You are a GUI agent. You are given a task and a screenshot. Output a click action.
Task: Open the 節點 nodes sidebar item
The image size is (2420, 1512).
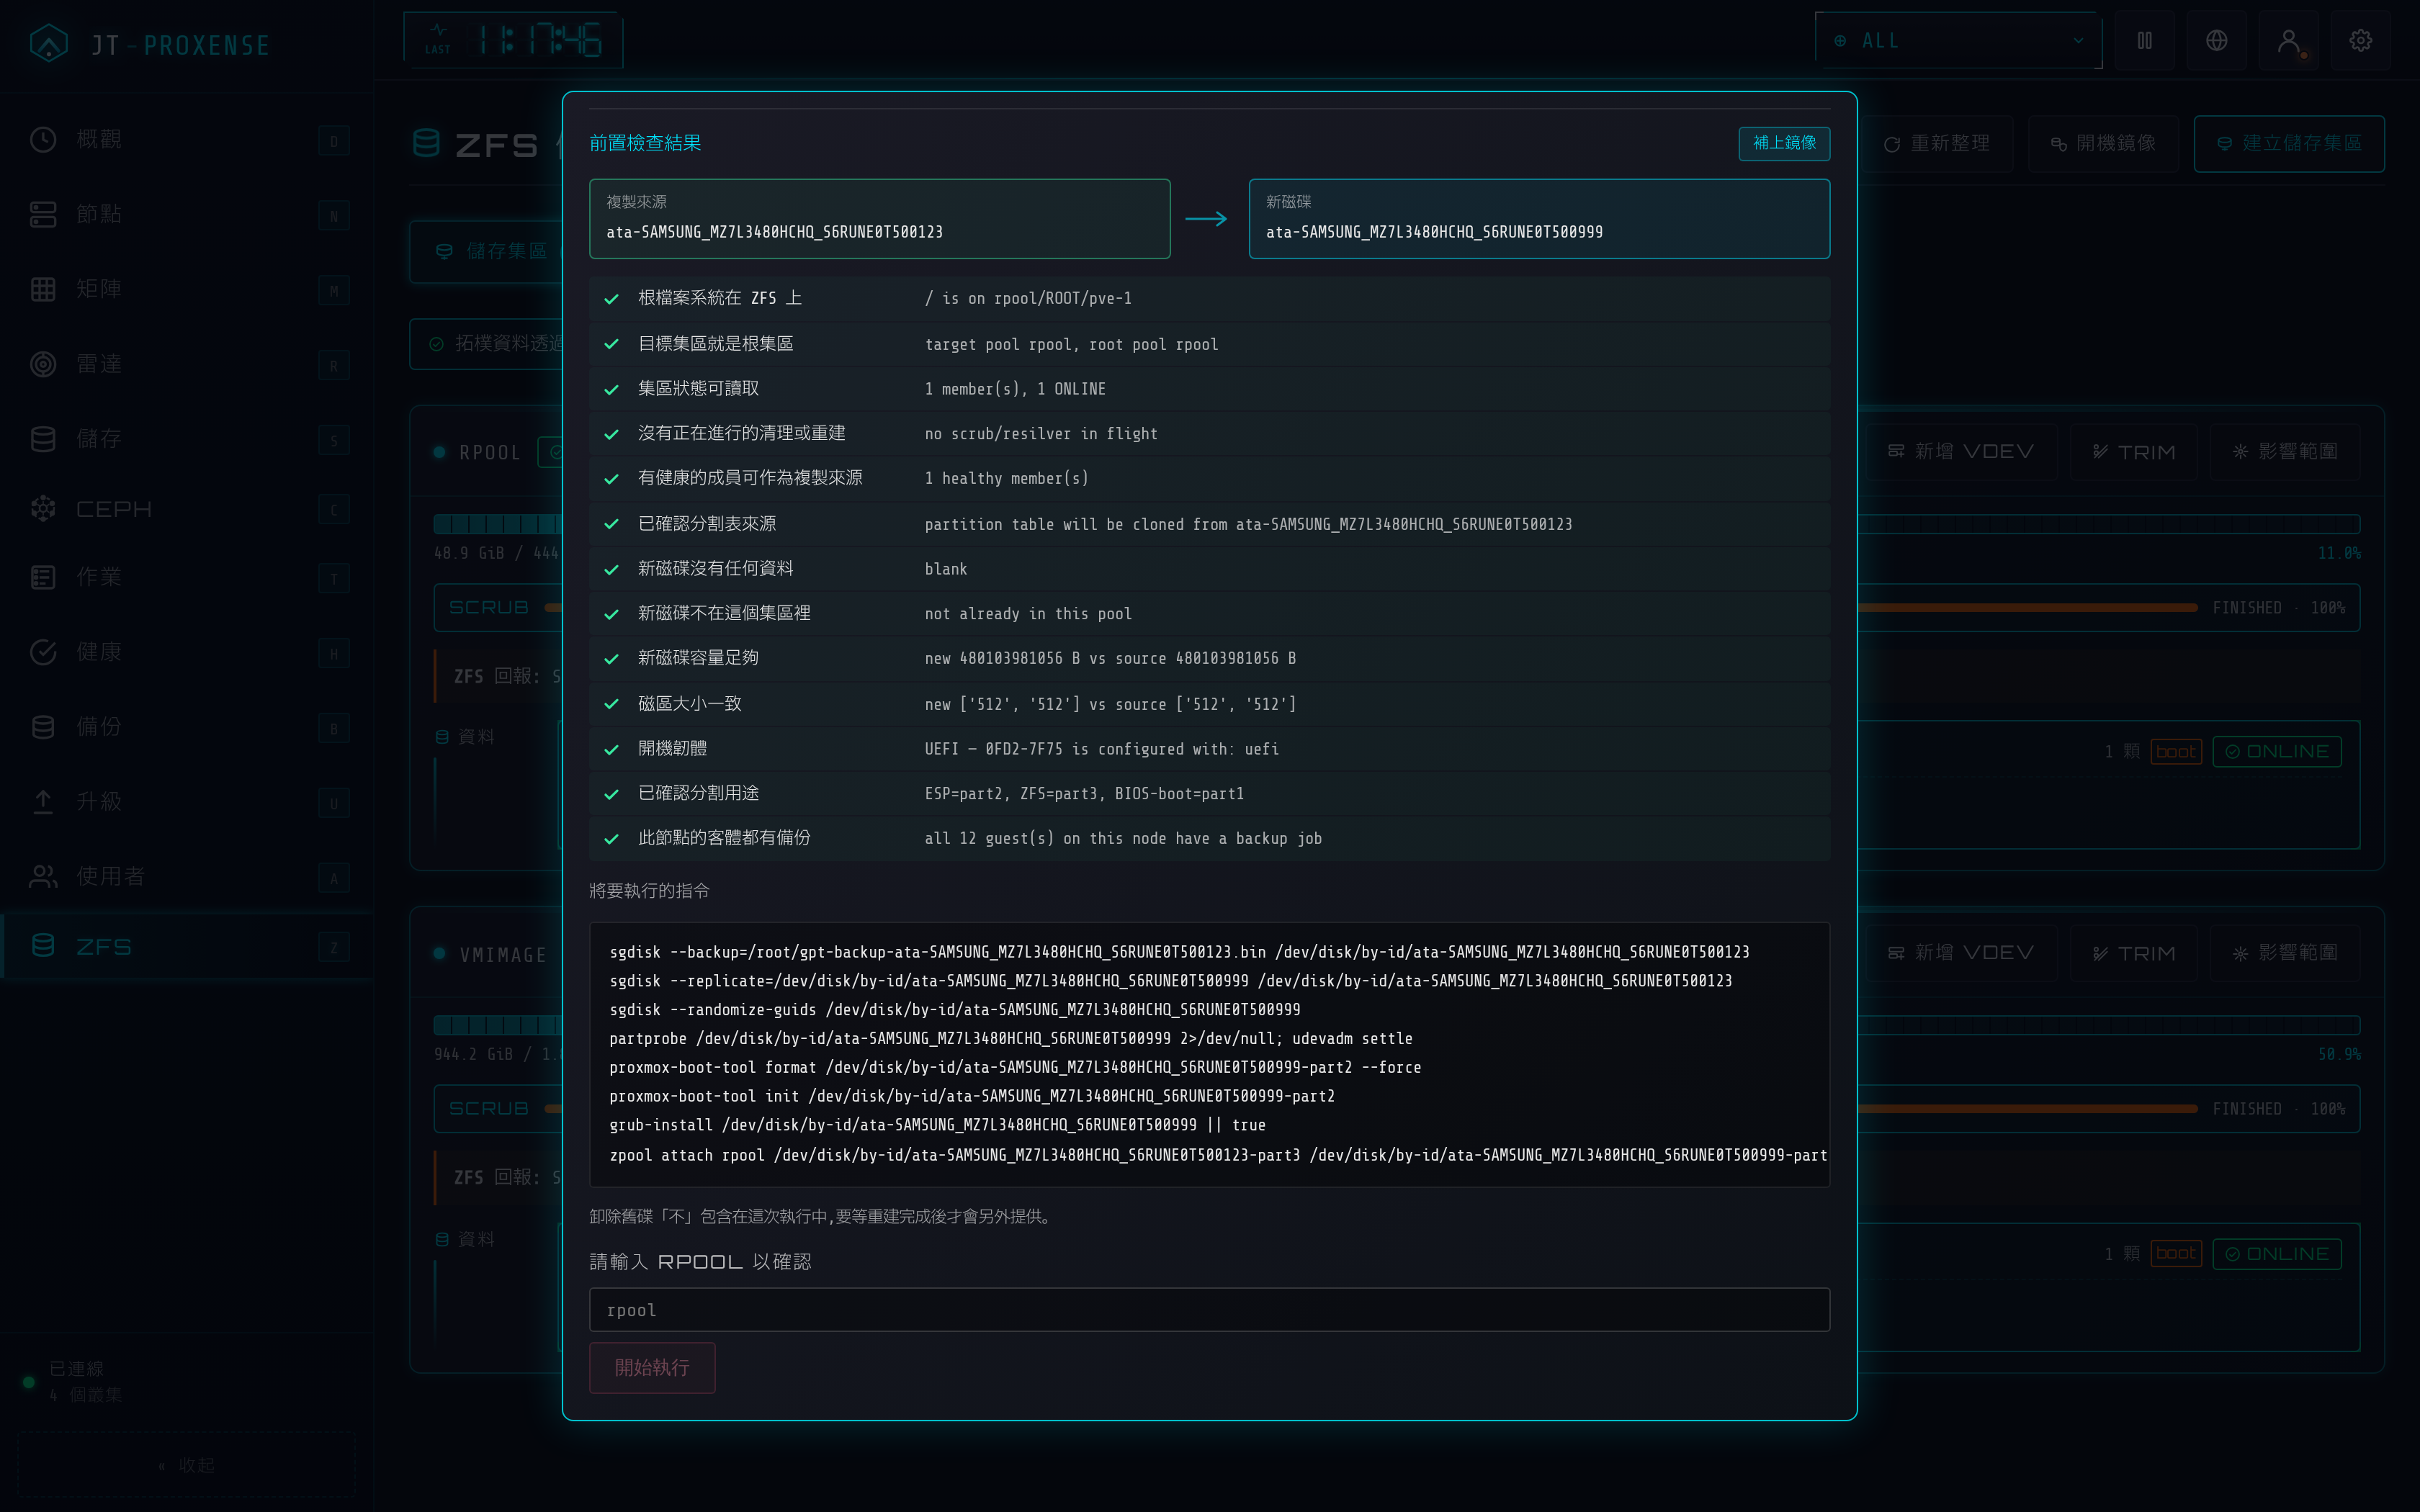tap(187, 214)
